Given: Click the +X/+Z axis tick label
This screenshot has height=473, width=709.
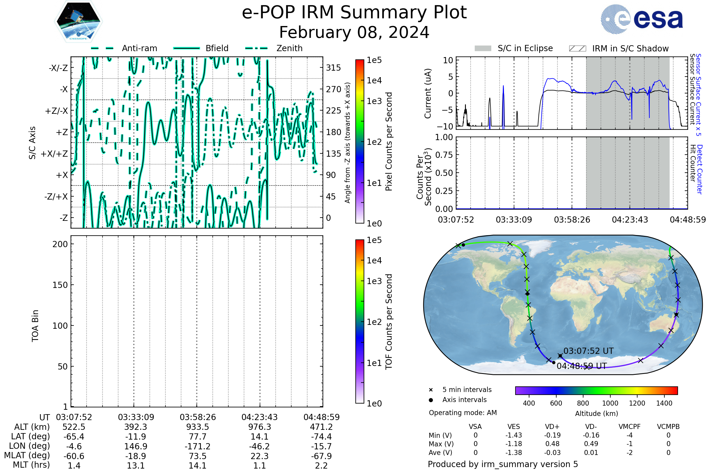Looking at the screenshot, I should 54,154.
